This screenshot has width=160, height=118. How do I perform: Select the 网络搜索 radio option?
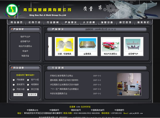click(x=13, y=80)
